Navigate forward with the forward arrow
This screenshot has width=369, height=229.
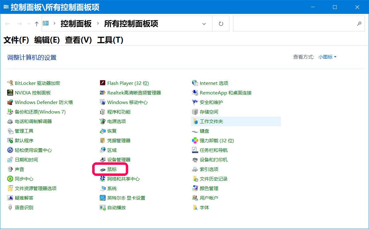coord(19,24)
